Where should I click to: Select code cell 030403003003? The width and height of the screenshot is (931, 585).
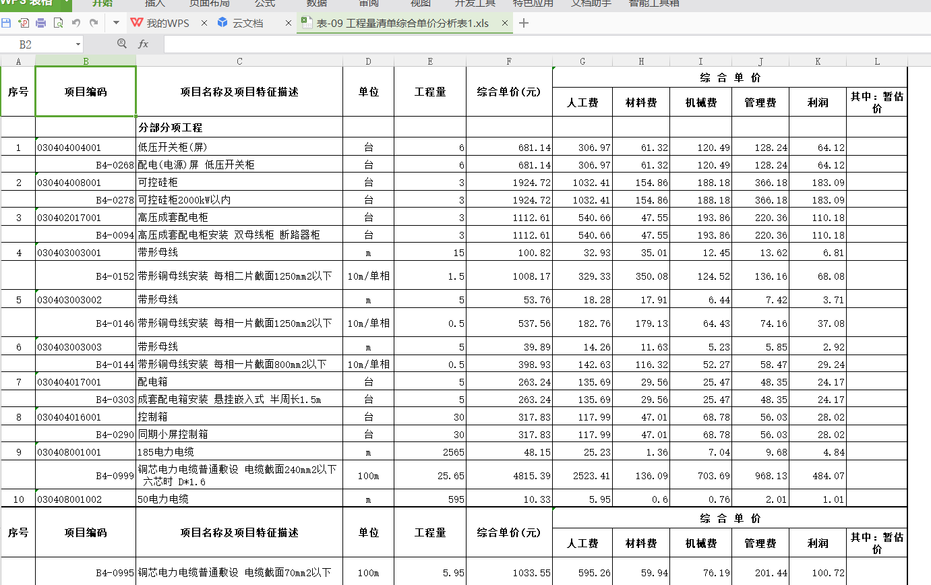pos(86,347)
